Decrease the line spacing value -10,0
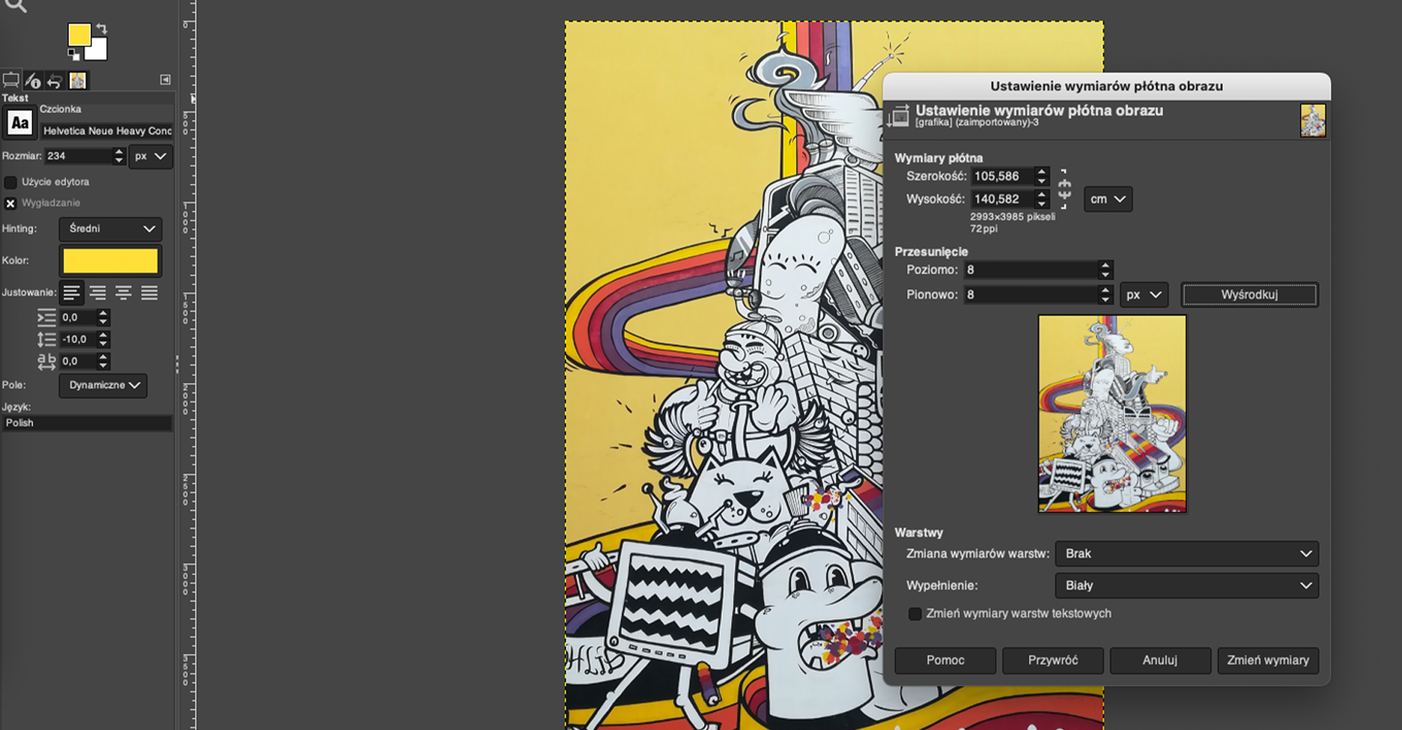Viewport: 1402px width, 730px height. [103, 344]
